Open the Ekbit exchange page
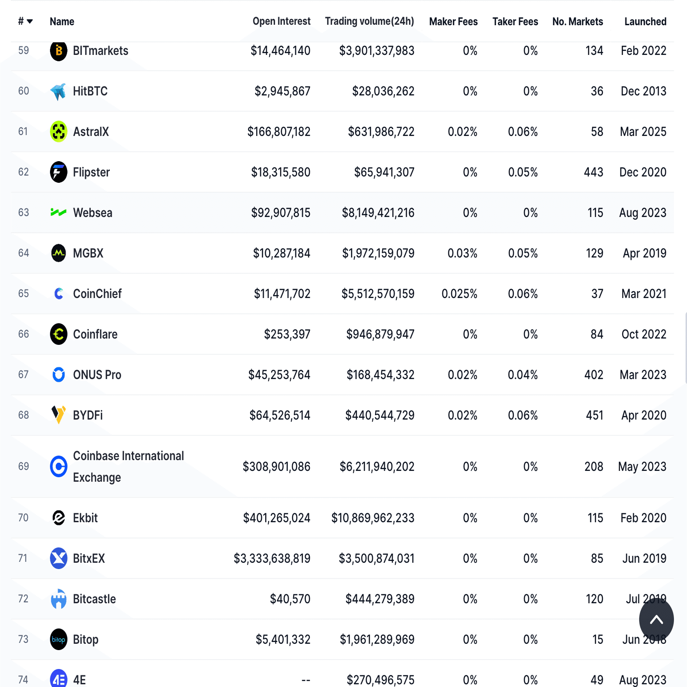The image size is (687, 687). pyautogui.click(x=85, y=518)
